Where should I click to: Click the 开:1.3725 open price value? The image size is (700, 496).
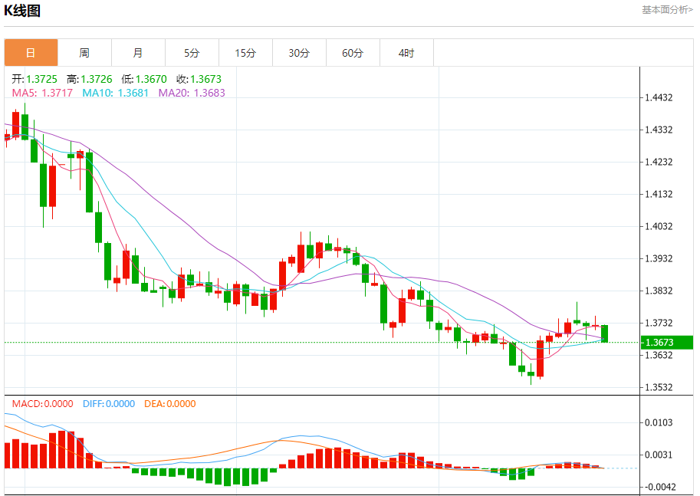[35, 79]
